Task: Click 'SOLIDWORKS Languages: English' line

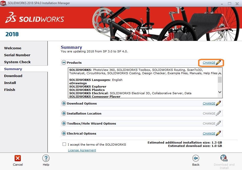Action: tap(96, 80)
